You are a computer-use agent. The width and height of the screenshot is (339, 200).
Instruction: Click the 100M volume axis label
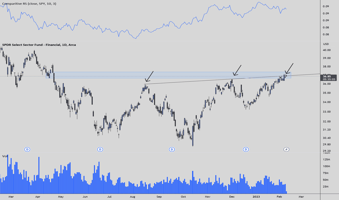click(327, 166)
